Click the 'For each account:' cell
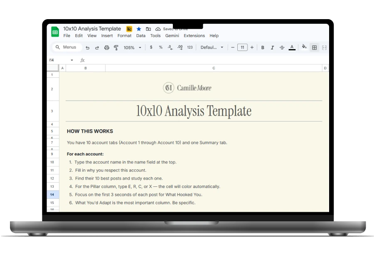 click(85, 154)
